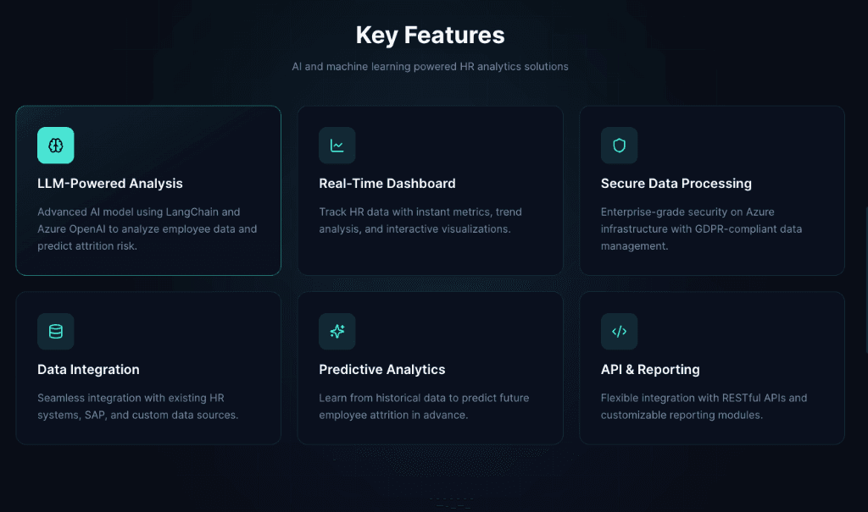Screen dimensions: 868x512
Task: Click the Predictive Analytics heading
Action: pyautogui.click(x=382, y=370)
